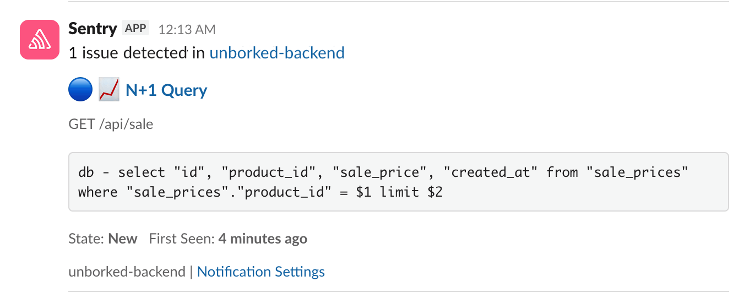Click the red chart trend emoji
The image size is (755, 303).
pyautogui.click(x=108, y=90)
